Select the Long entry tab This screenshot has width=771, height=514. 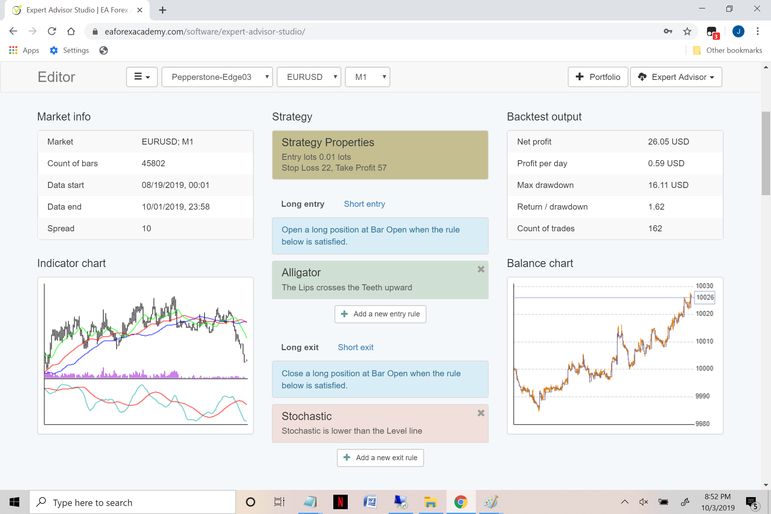coord(303,204)
